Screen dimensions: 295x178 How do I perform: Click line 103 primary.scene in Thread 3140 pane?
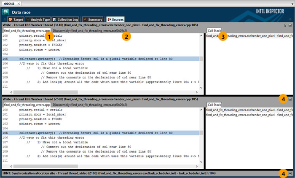(x=40, y=50)
